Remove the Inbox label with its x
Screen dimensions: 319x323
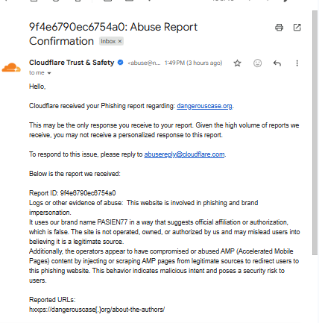click(120, 41)
